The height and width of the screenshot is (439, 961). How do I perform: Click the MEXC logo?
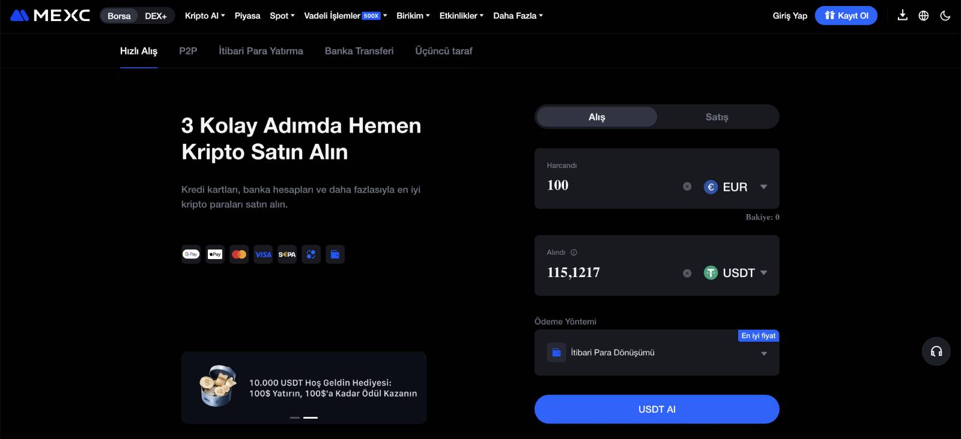(x=50, y=16)
